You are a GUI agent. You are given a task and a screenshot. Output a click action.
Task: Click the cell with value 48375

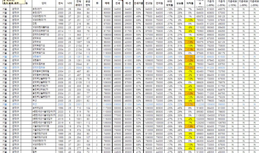pos(221,9)
